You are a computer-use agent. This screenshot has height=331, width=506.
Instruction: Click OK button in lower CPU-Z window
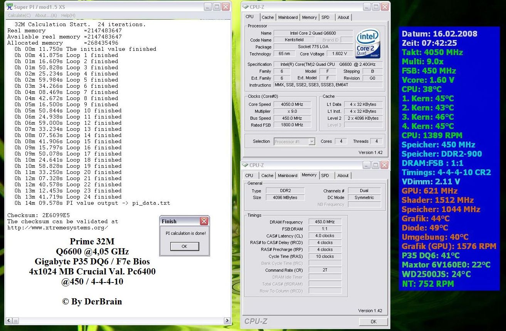(x=373, y=321)
